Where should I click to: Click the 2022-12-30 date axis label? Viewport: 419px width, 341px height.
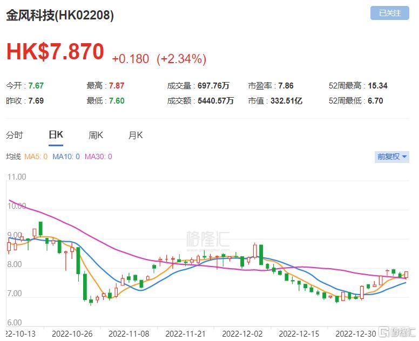point(356,334)
